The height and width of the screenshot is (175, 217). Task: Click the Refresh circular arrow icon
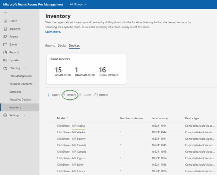96,95
